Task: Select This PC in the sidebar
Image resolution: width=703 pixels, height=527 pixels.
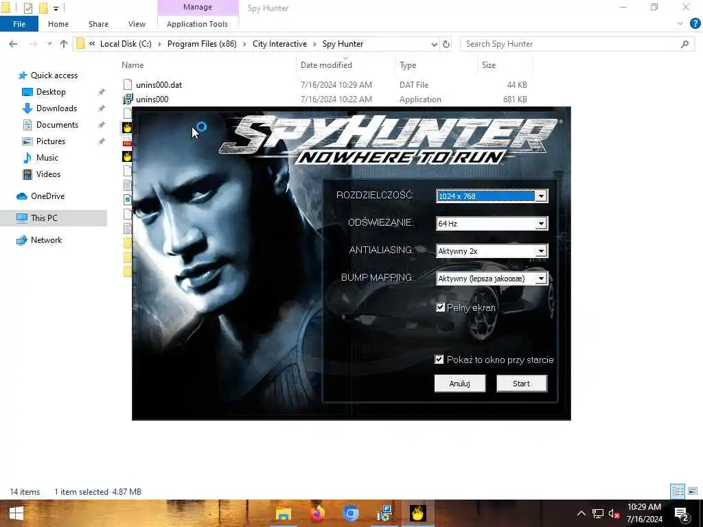Action: 44,218
